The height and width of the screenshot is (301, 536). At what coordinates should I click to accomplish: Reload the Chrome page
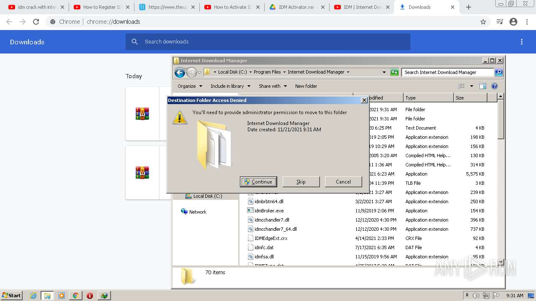point(36,22)
